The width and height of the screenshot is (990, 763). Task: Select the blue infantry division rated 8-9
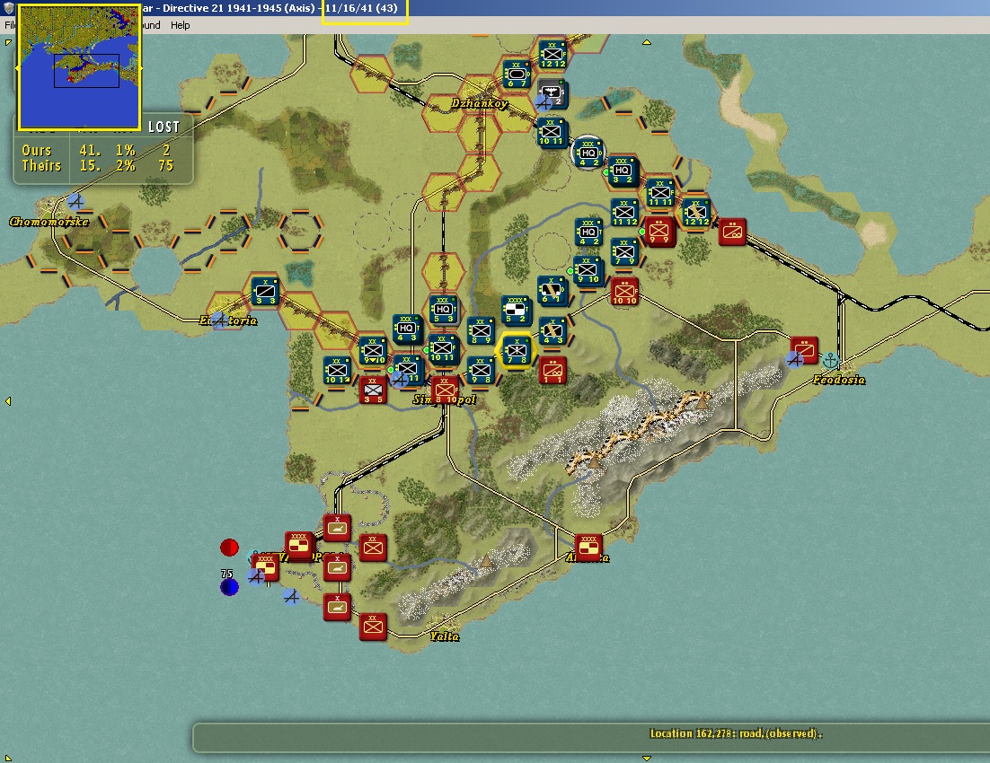481,330
